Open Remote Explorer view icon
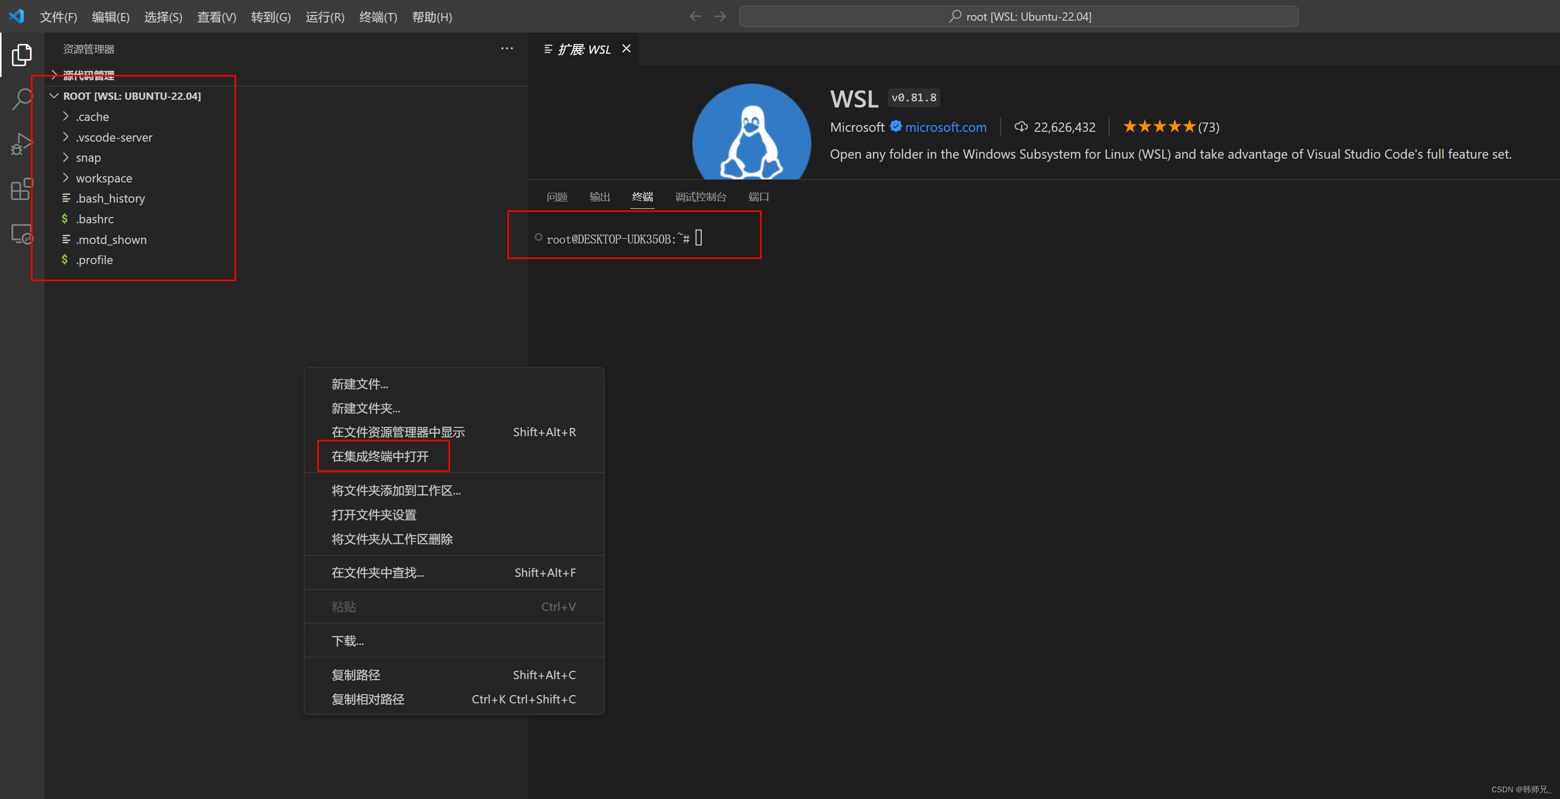1560x799 pixels. pyautogui.click(x=22, y=234)
